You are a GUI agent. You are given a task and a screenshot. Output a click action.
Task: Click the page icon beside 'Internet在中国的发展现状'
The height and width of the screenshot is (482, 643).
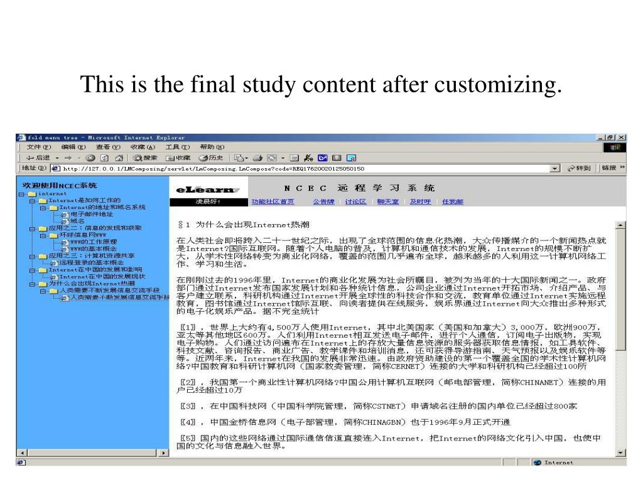[54, 277]
